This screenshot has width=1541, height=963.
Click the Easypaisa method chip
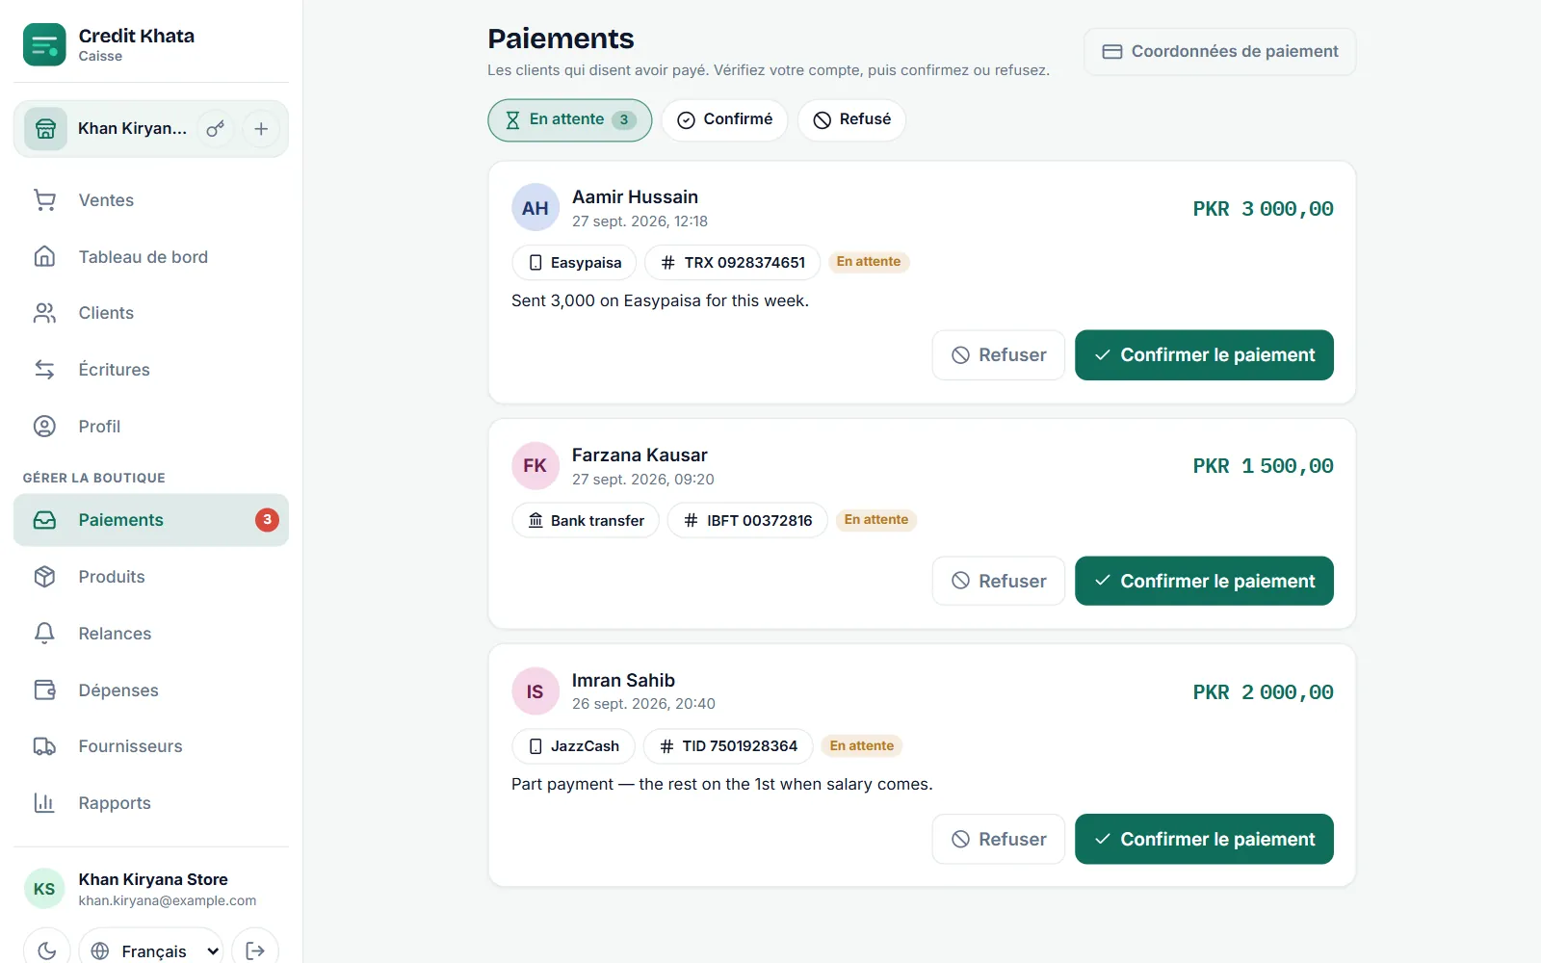tap(574, 263)
